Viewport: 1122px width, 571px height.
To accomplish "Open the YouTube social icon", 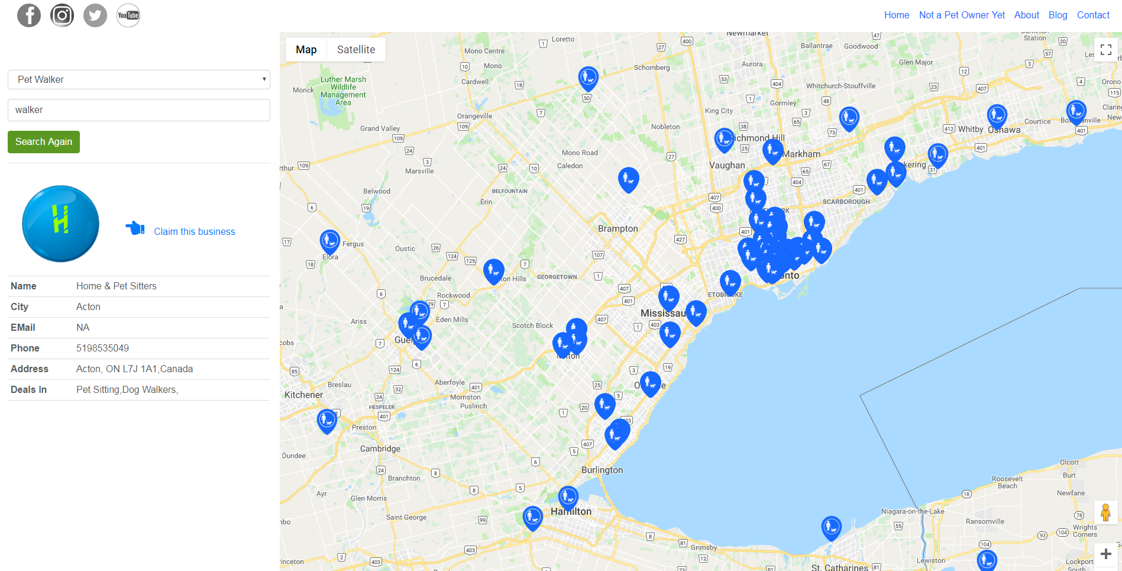I will click(128, 15).
